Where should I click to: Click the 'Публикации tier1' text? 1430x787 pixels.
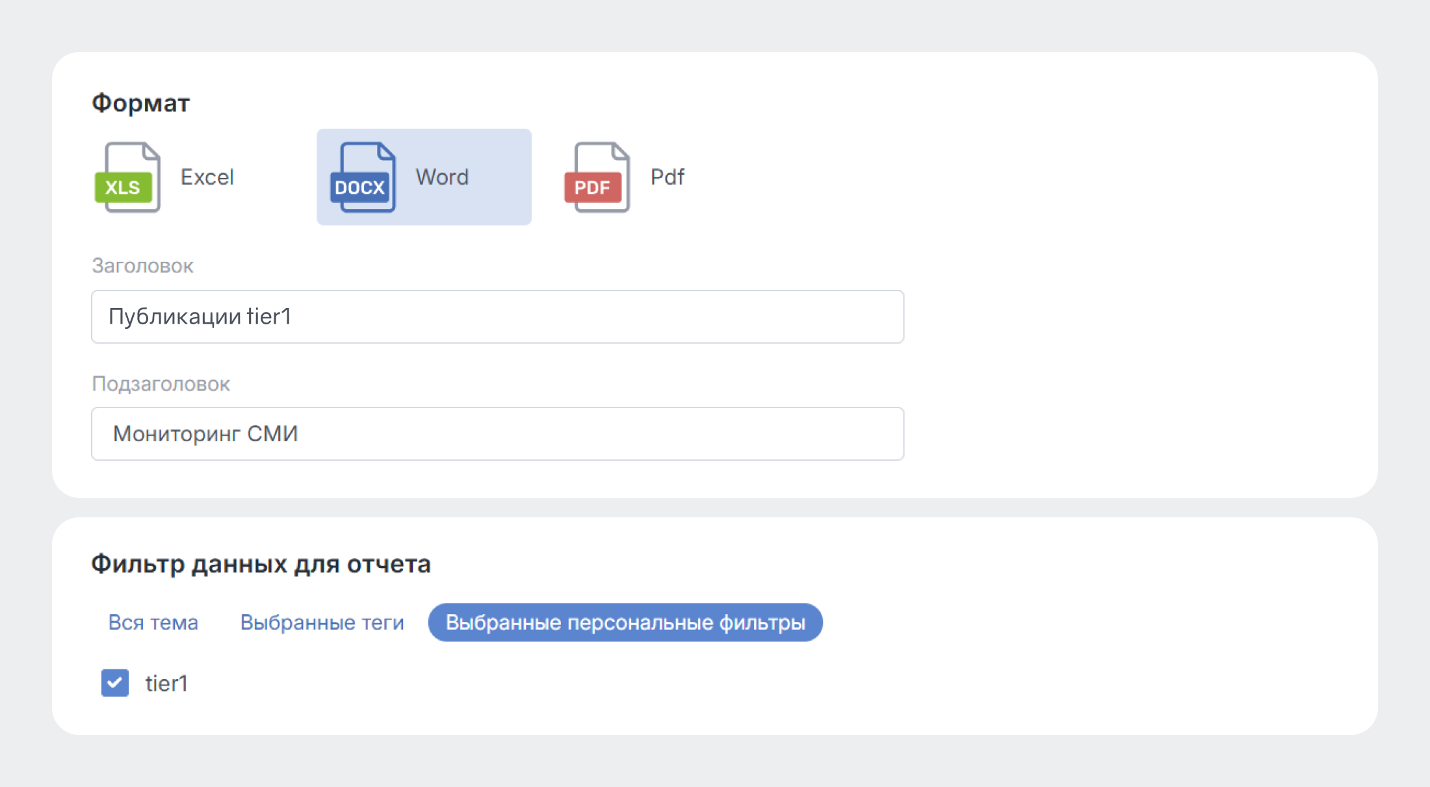pyautogui.click(x=200, y=316)
